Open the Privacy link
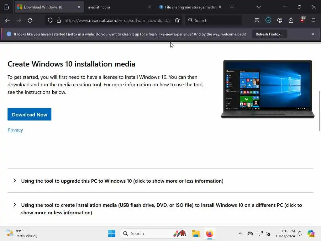 15,130
